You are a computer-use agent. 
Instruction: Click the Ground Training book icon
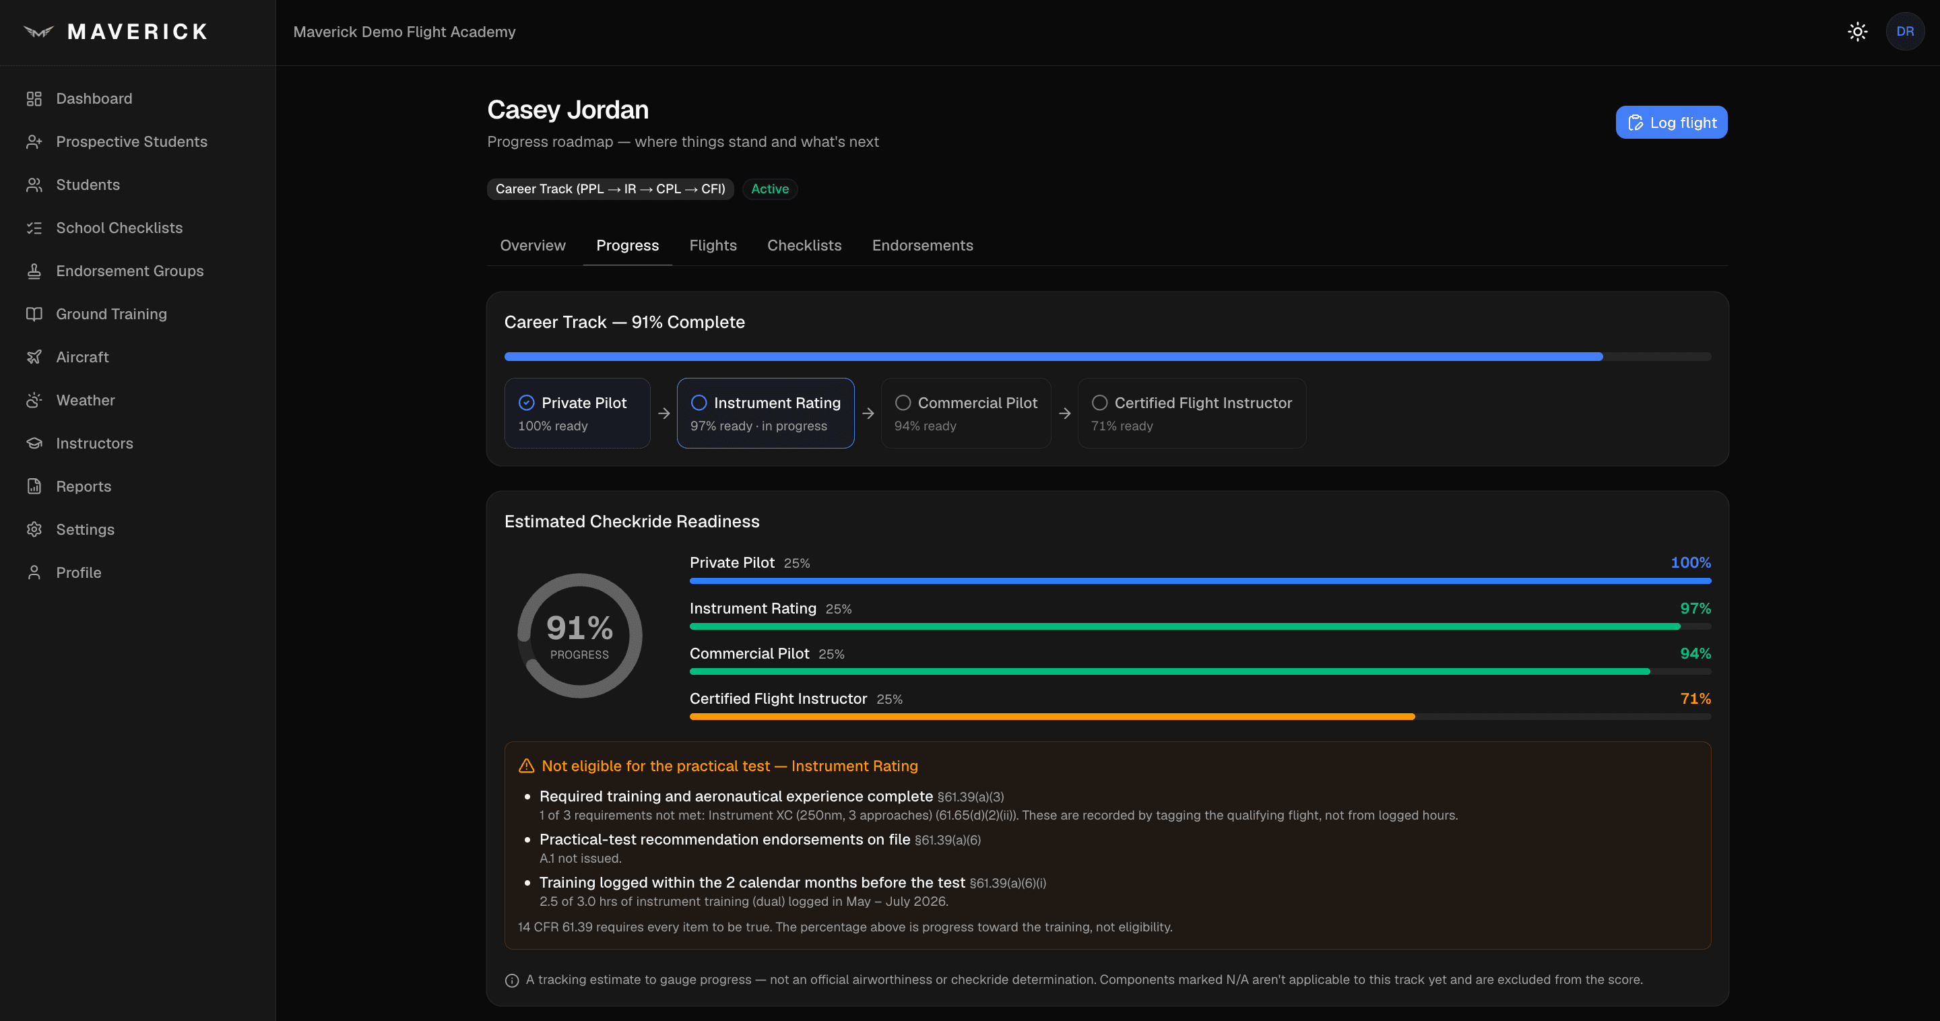[x=34, y=314]
